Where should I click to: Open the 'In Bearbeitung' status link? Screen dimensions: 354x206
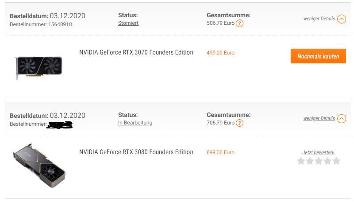click(135, 123)
